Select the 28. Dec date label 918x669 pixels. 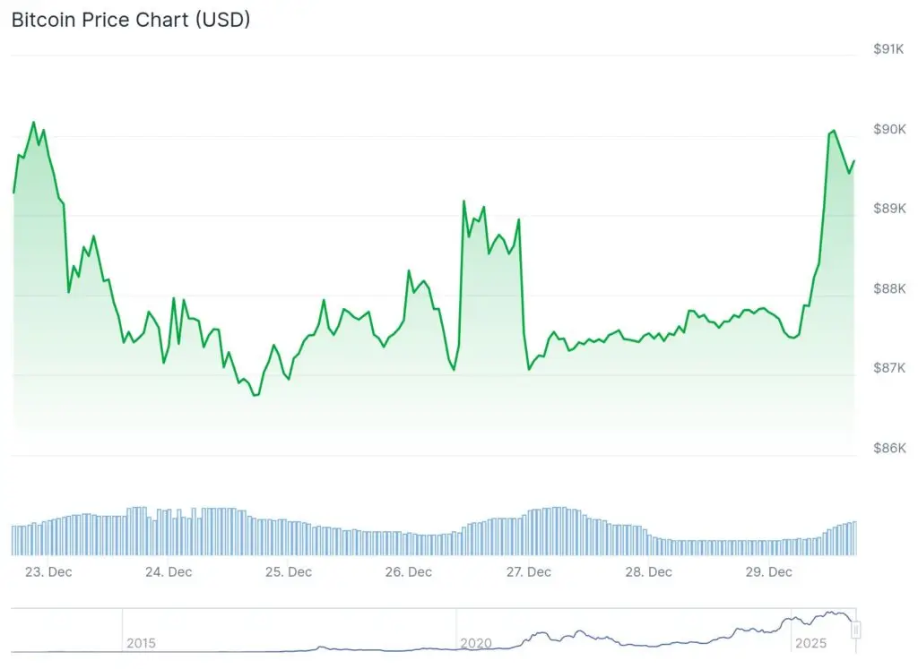click(648, 571)
